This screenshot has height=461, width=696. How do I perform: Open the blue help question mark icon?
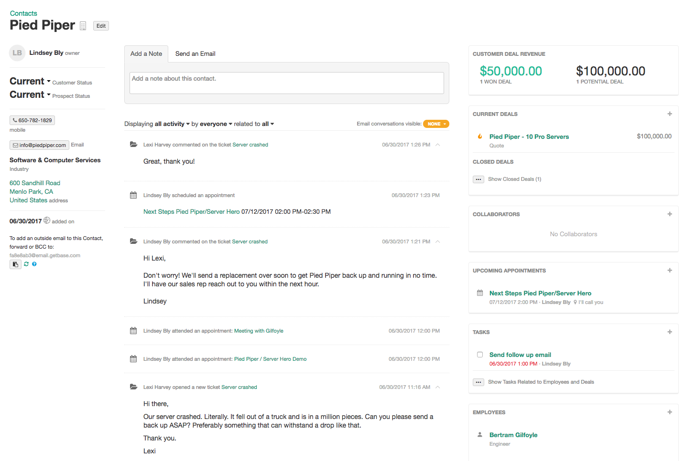pos(34,264)
